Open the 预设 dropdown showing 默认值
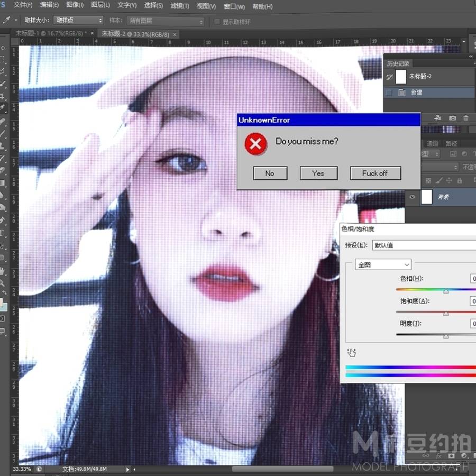The image size is (476, 476). coord(424,245)
